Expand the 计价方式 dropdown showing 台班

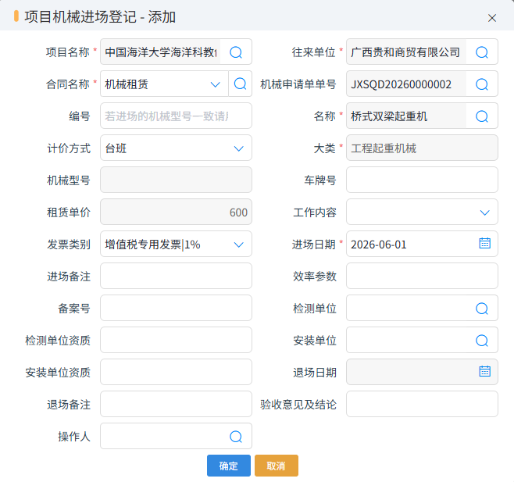239,148
